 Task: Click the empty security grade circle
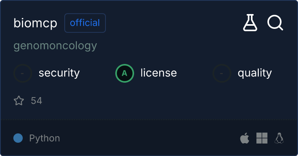(23, 73)
